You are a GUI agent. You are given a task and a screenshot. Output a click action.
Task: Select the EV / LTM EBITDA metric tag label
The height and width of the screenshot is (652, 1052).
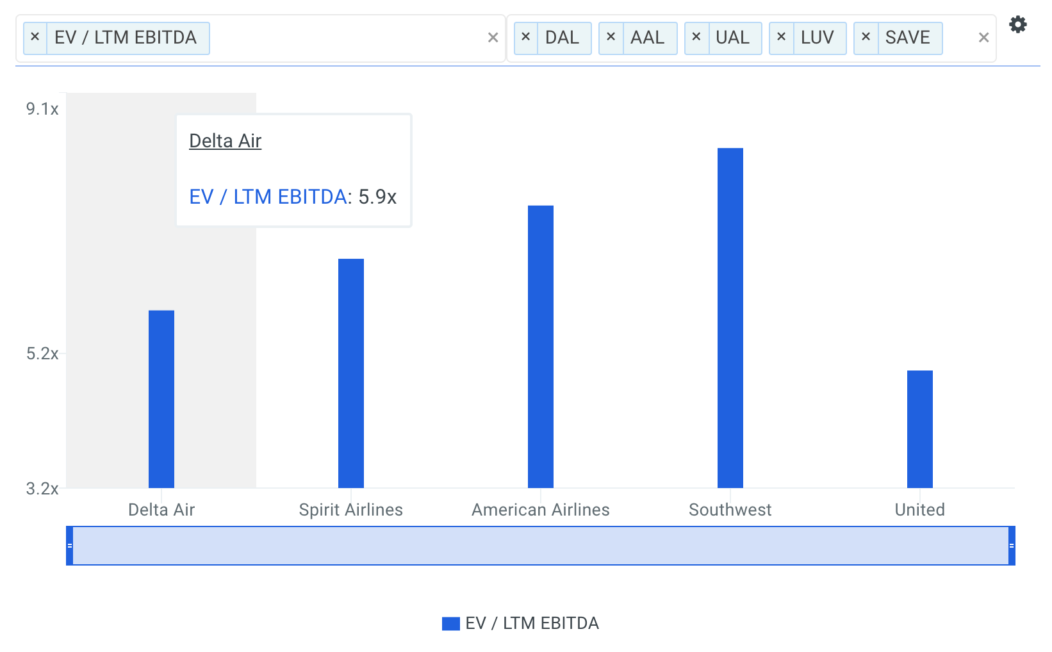click(x=126, y=37)
